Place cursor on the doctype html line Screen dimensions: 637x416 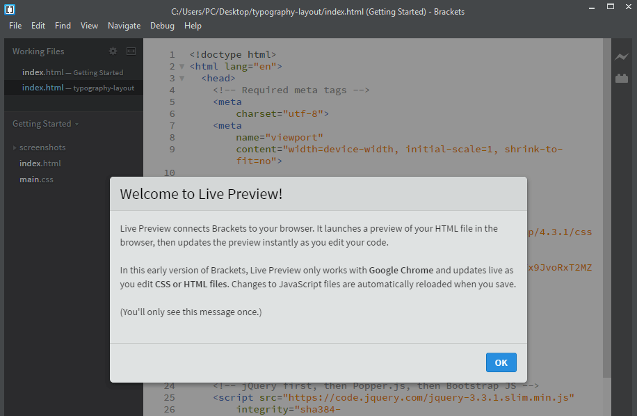(x=233, y=54)
